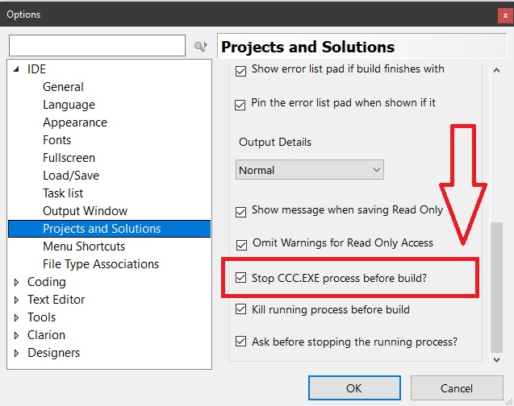Select Appearance in the options tree
This screenshot has height=406, width=514.
pos(75,122)
